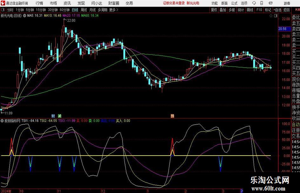Viewport: 300px width, 193px height.
Task: Click the 财 marker below the chart
Action: point(53,116)
